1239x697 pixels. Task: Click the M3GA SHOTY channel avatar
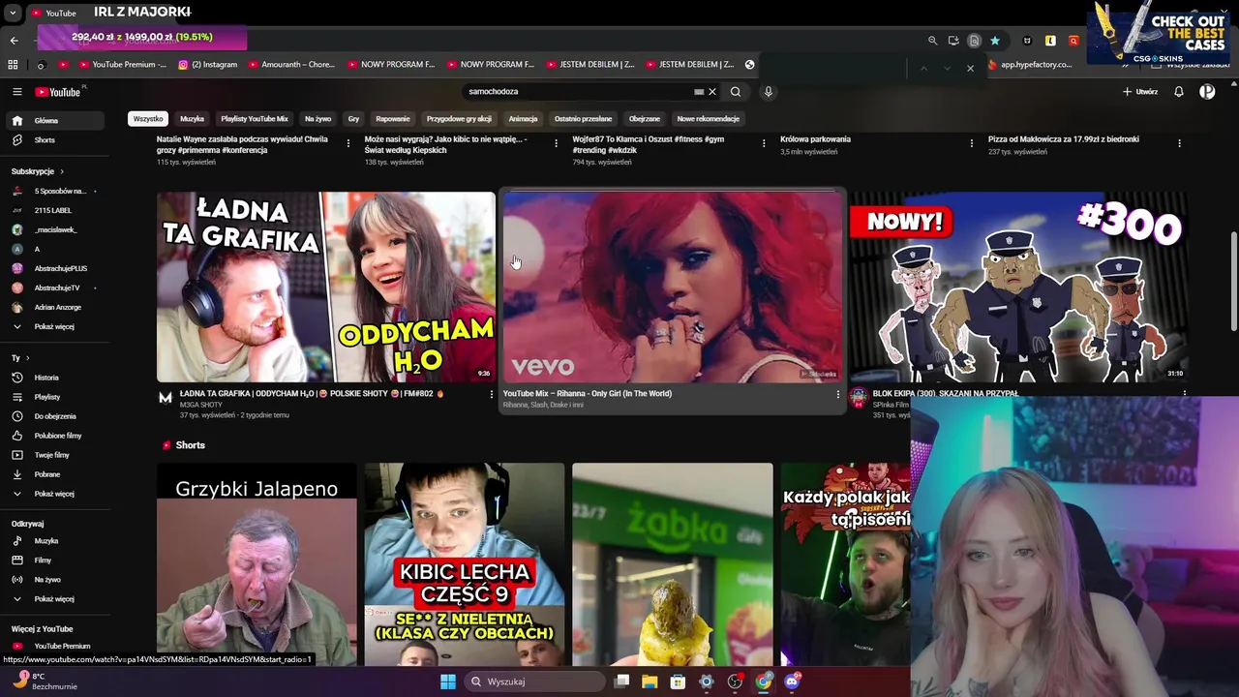166,397
